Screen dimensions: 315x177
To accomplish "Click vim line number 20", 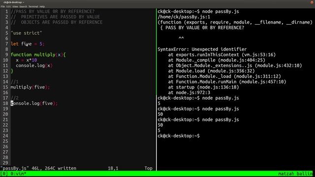I will tap(5, 115).
